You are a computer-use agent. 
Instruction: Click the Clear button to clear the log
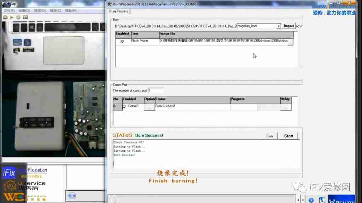(x=270, y=136)
